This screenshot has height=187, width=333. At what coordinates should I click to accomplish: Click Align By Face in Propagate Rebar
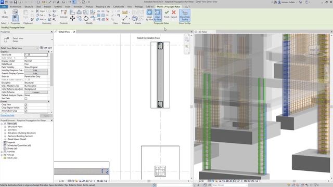coord(158,15)
